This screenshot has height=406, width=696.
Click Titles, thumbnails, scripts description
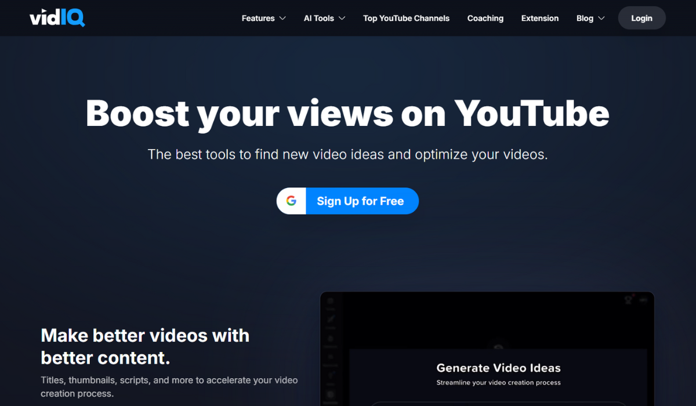169,387
